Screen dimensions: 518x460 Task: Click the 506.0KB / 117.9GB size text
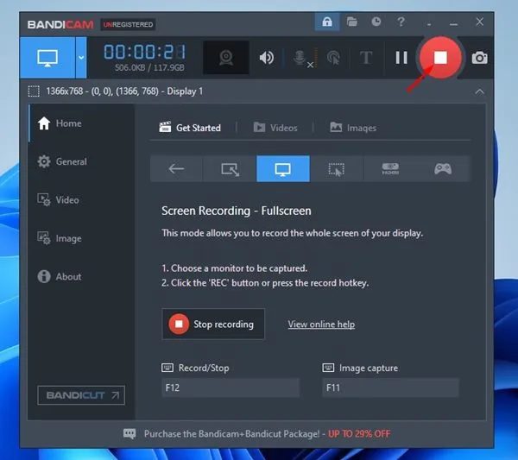coord(149,67)
